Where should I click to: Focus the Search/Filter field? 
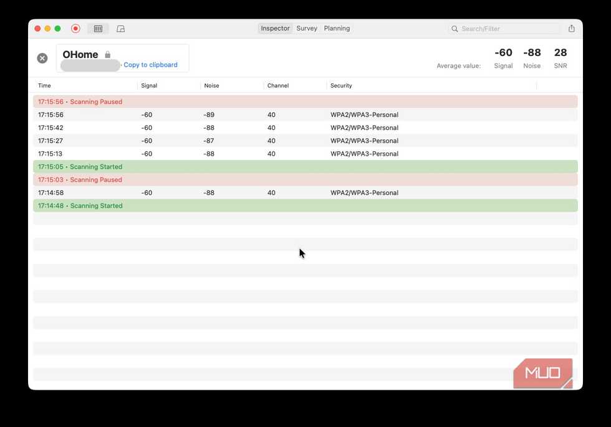(505, 29)
